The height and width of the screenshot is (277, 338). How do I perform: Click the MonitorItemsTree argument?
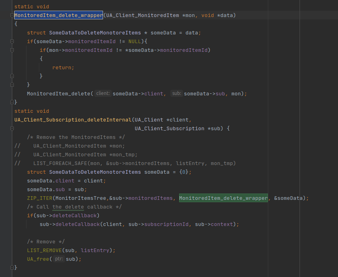coord(81,198)
